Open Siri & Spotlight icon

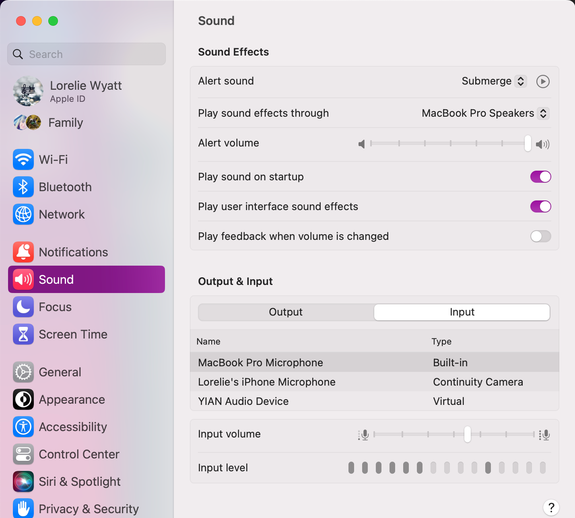click(23, 481)
